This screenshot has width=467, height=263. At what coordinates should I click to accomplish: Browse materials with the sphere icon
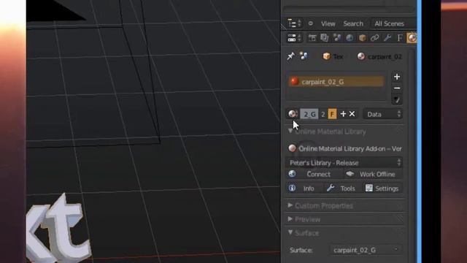(293, 114)
